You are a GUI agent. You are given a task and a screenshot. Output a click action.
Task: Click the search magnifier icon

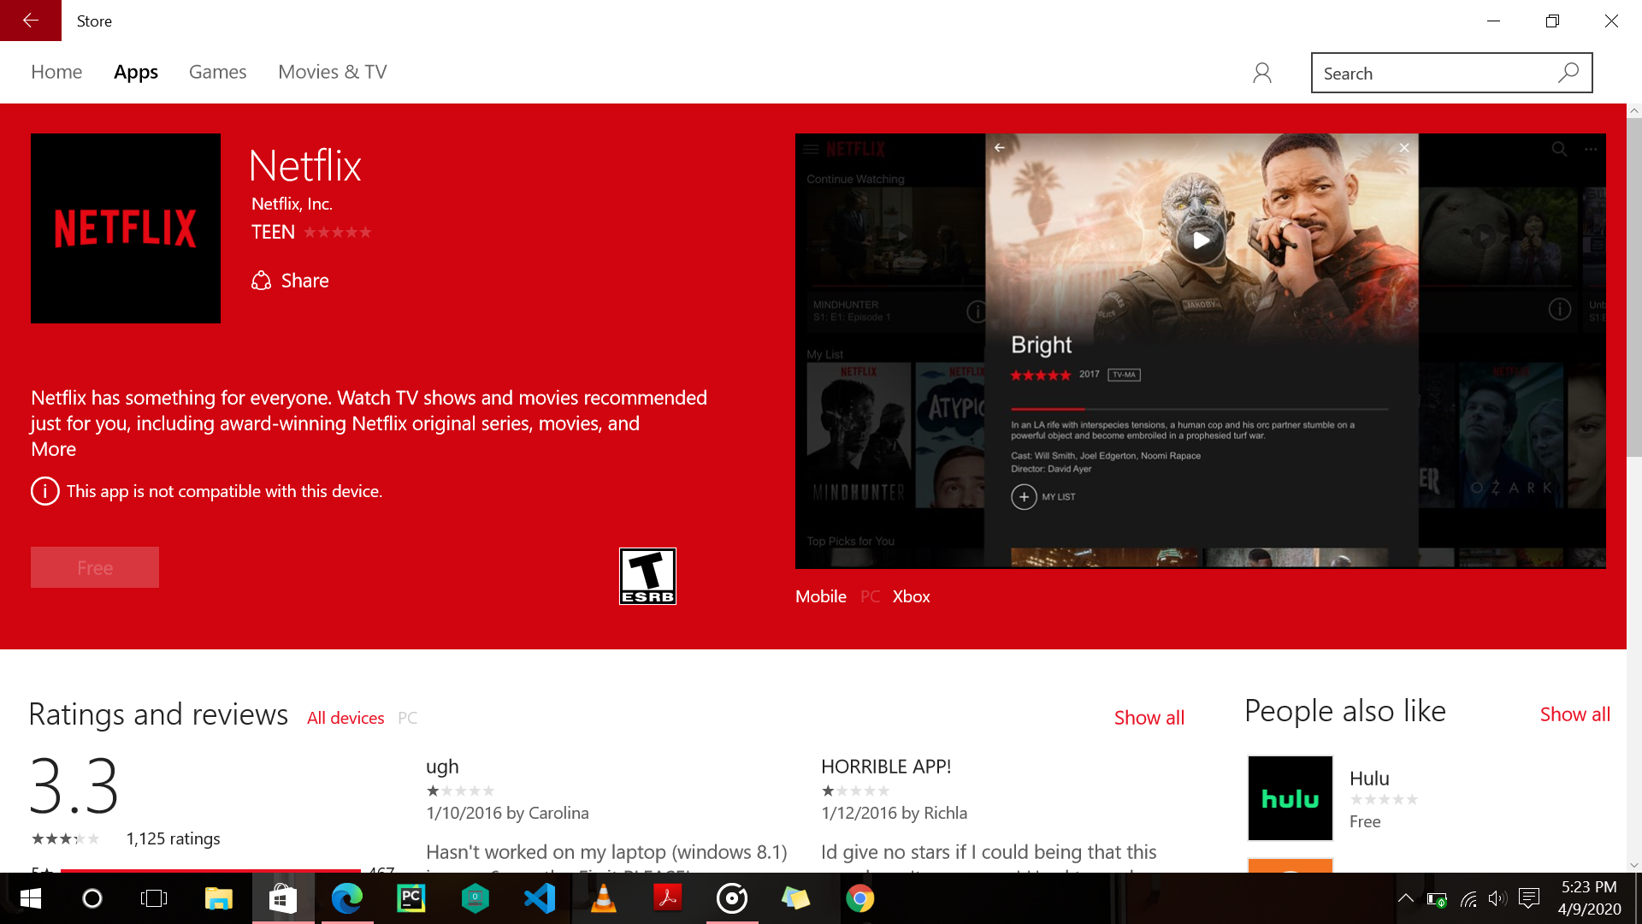[1568, 73]
